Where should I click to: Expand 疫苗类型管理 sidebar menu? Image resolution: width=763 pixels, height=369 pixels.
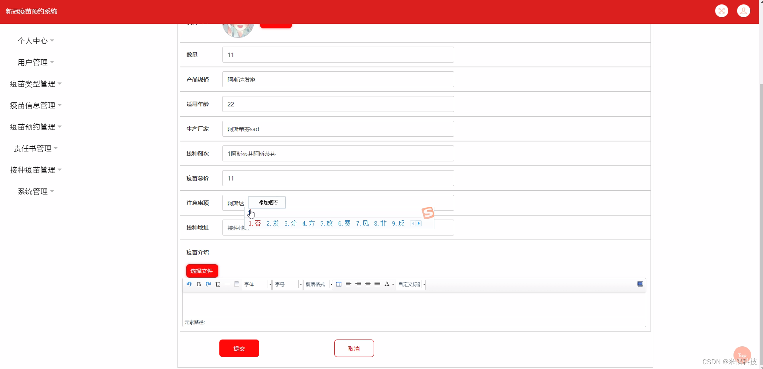[36, 84]
